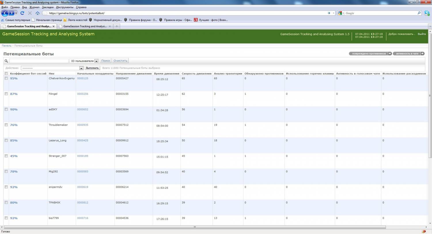Open the Skype toolbar icon
The image size is (432, 234).
click(427, 13)
